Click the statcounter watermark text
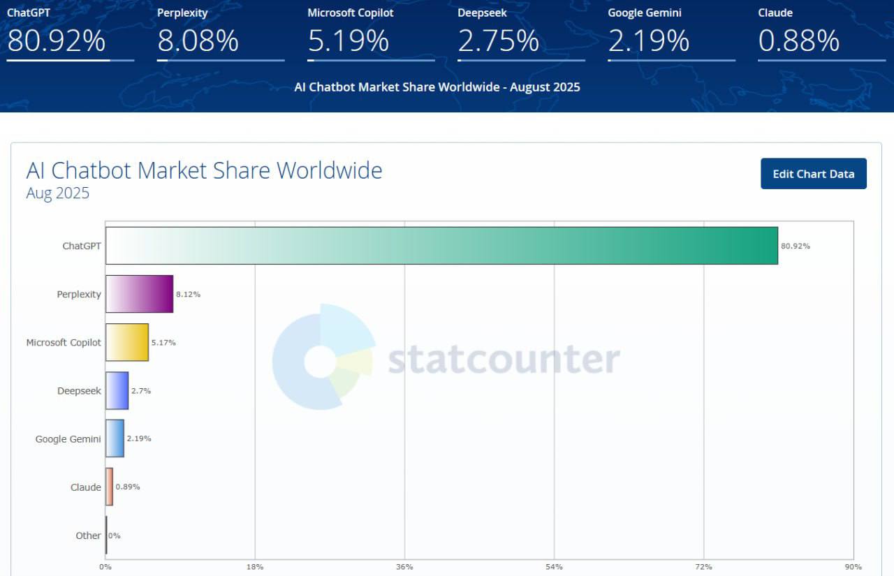 pos(504,359)
